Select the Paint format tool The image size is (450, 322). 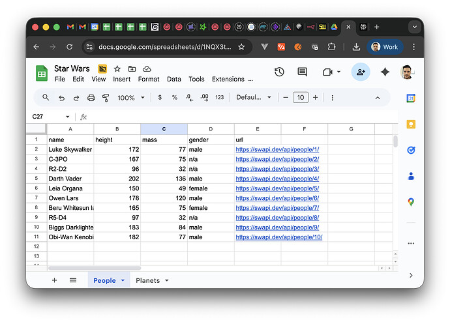click(x=105, y=98)
